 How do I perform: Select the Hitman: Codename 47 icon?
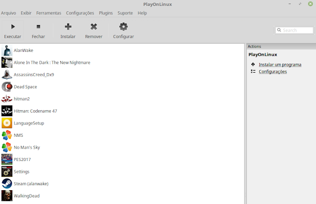(7, 111)
